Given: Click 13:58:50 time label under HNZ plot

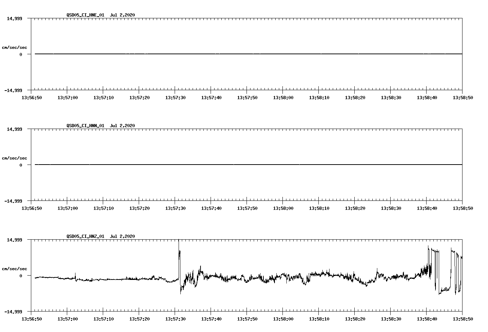Looking at the screenshot, I should coord(463,319).
